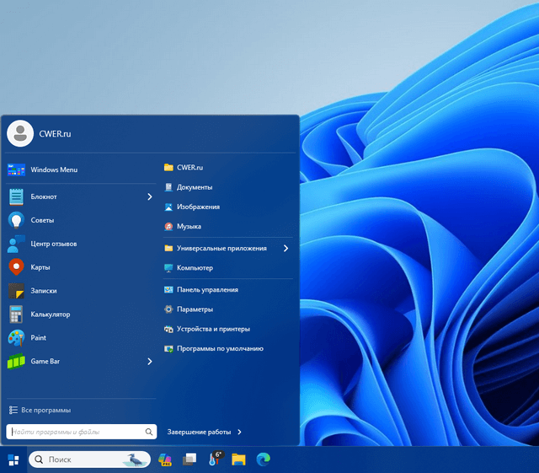Screen dimensions: 539x473
Task: Select Параметры in the start menu
Action: click(x=195, y=309)
